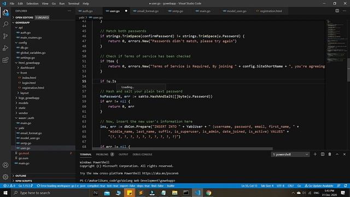The height and width of the screenshot is (197, 350).
Task: Expand the Open Editors section
Action: pyautogui.click(x=43, y=18)
